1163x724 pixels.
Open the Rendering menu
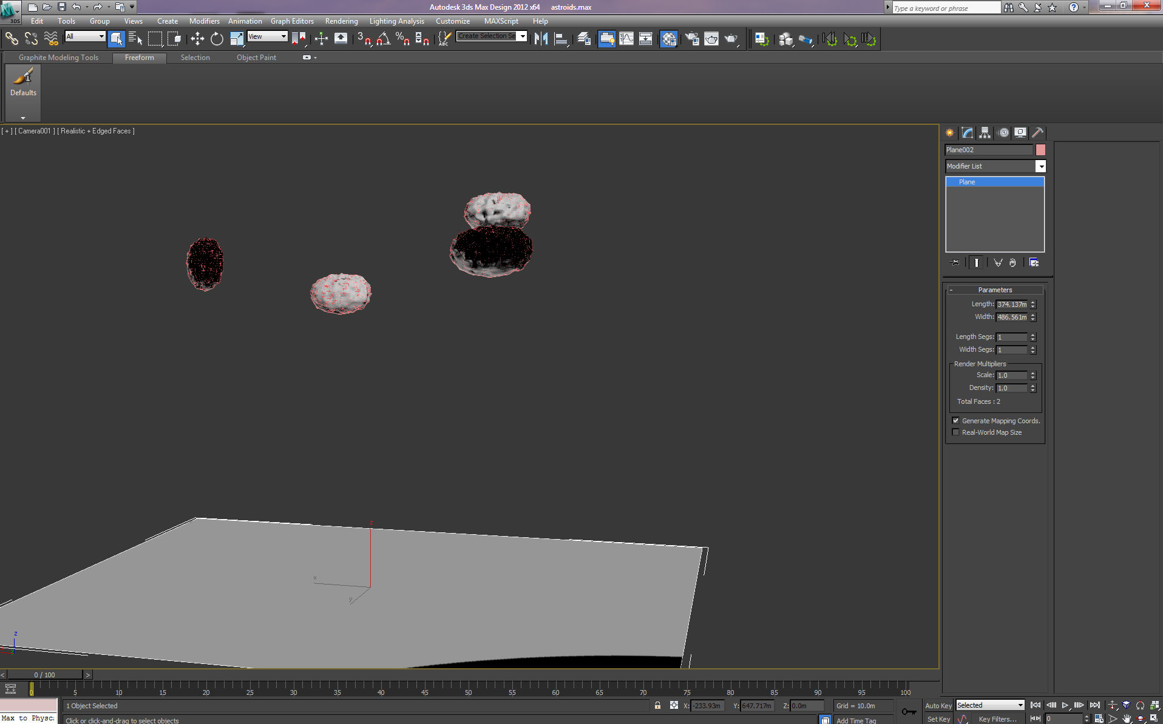tap(341, 21)
